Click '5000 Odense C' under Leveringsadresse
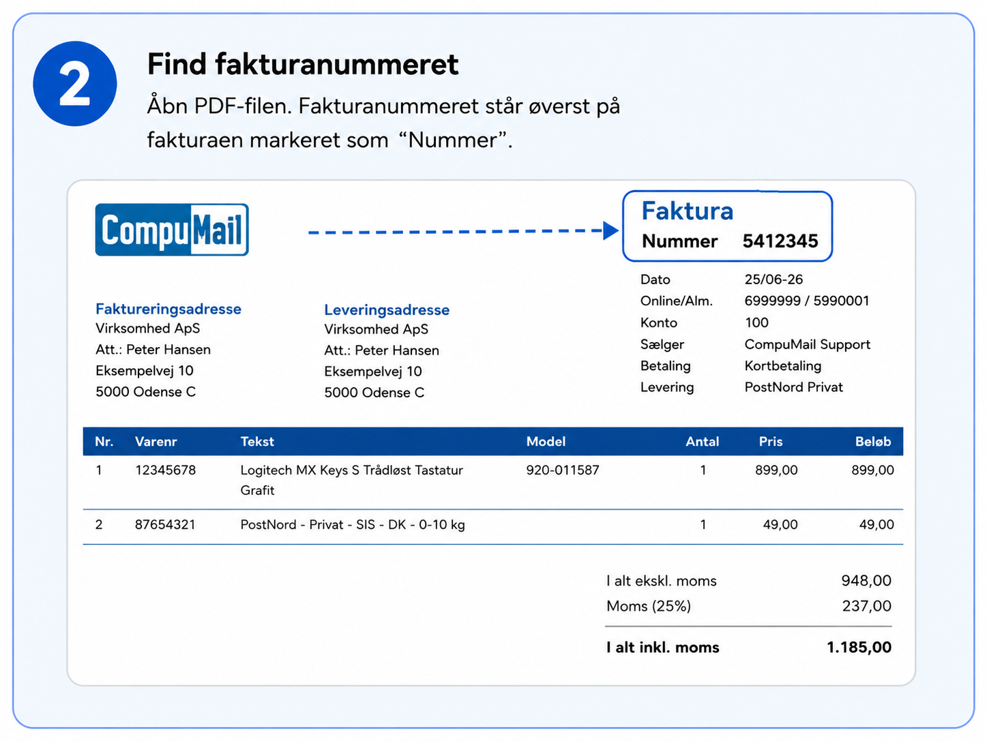Viewport: 987px width, 741px height. (x=374, y=393)
